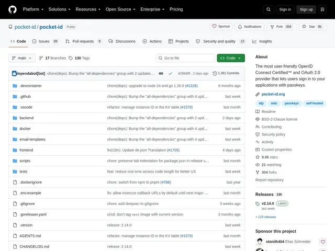Click the star icon in Star button
Viewport: 335px width, 251px height.
[304, 27]
